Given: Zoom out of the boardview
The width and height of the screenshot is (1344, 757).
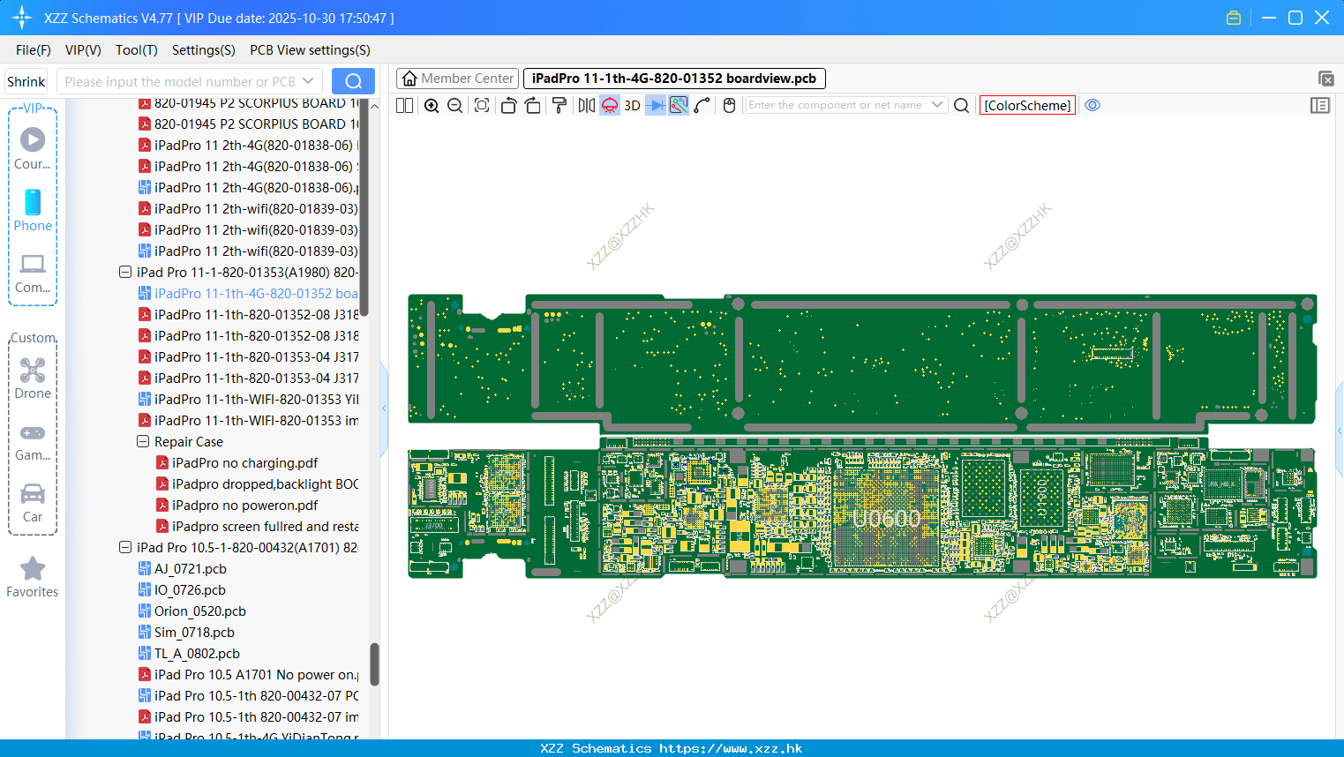Looking at the screenshot, I should click(x=455, y=105).
